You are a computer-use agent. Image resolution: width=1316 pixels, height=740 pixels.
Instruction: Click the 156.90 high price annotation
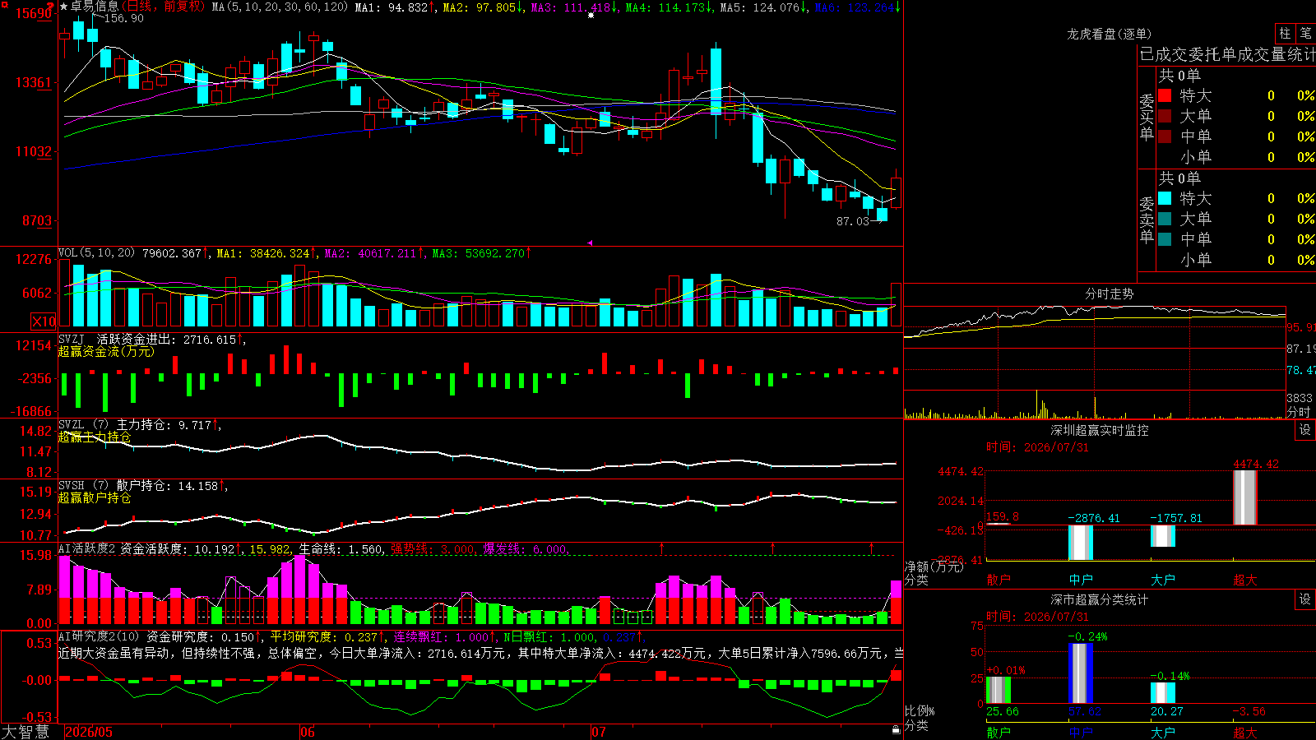124,18
